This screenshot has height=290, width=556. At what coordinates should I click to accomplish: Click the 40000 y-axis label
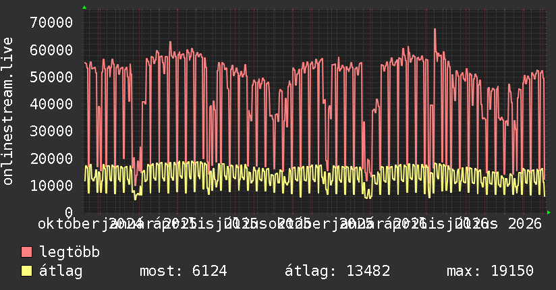(51, 105)
